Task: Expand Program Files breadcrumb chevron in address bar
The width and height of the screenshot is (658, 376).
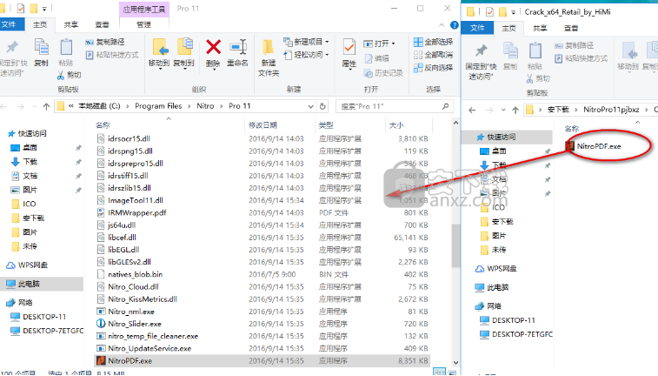Action: pyautogui.click(x=189, y=106)
